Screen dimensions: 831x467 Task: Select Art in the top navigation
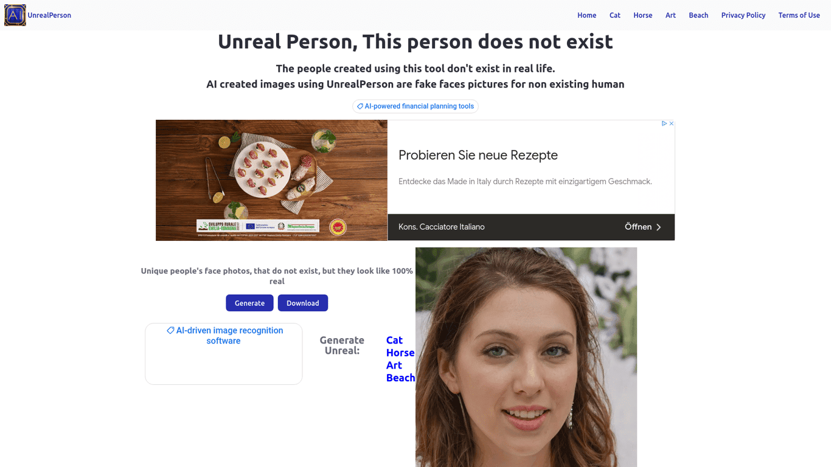point(670,15)
